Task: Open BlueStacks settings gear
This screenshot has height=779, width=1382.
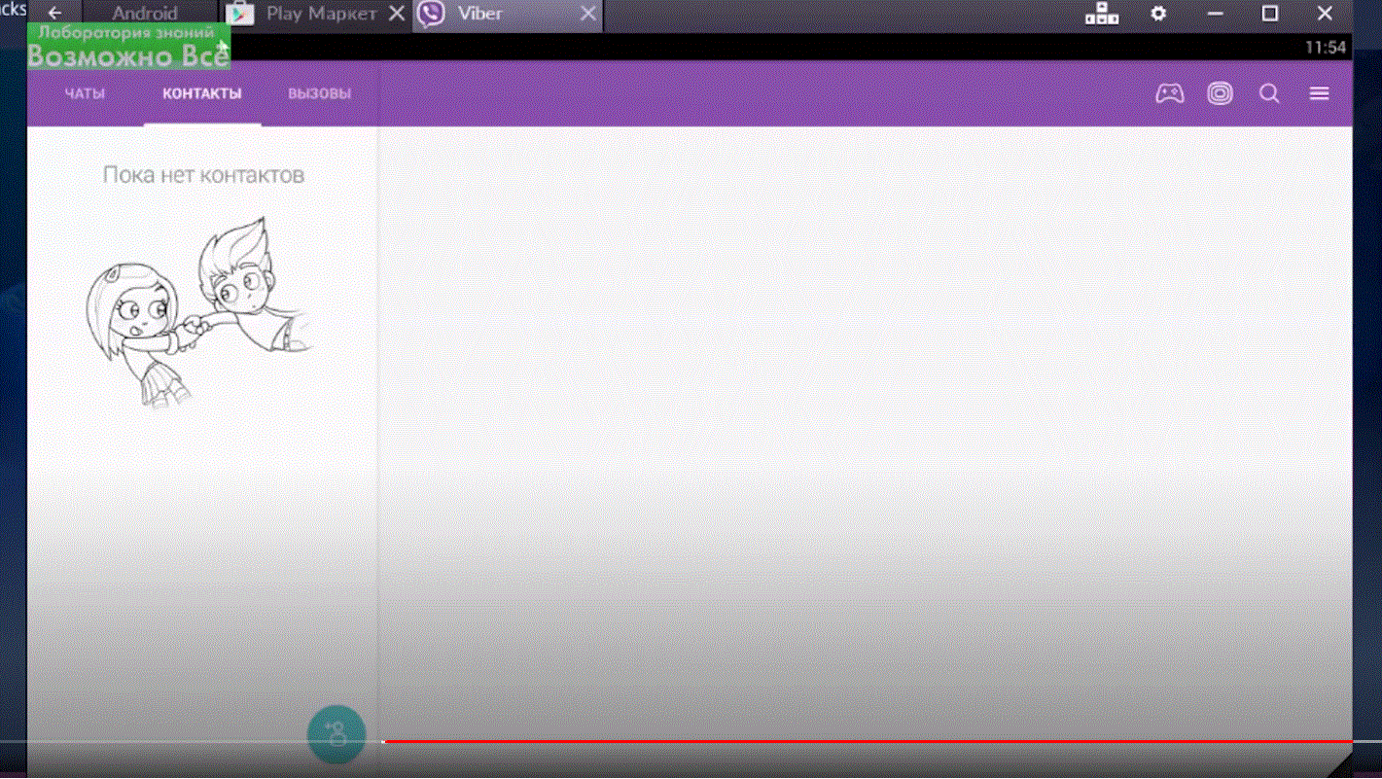Action: [1158, 14]
